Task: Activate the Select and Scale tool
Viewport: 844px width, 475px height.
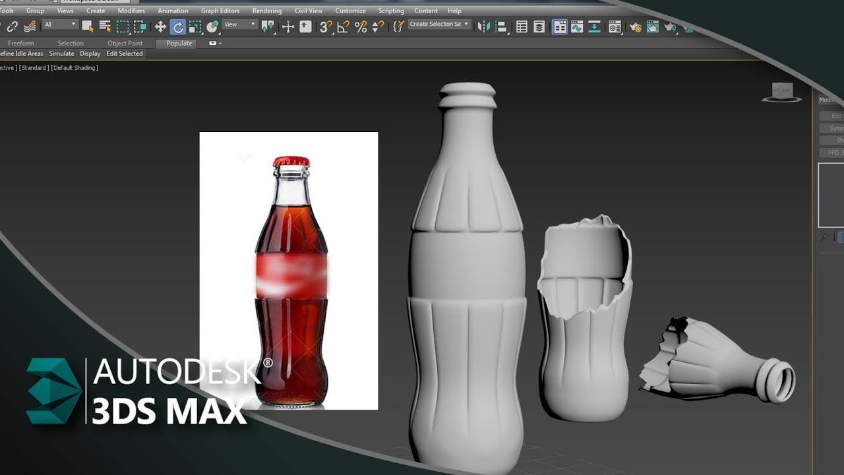Action: pyautogui.click(x=195, y=26)
